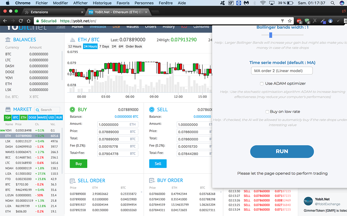Click the address bar URL
347x216 pixels.
[78, 21]
